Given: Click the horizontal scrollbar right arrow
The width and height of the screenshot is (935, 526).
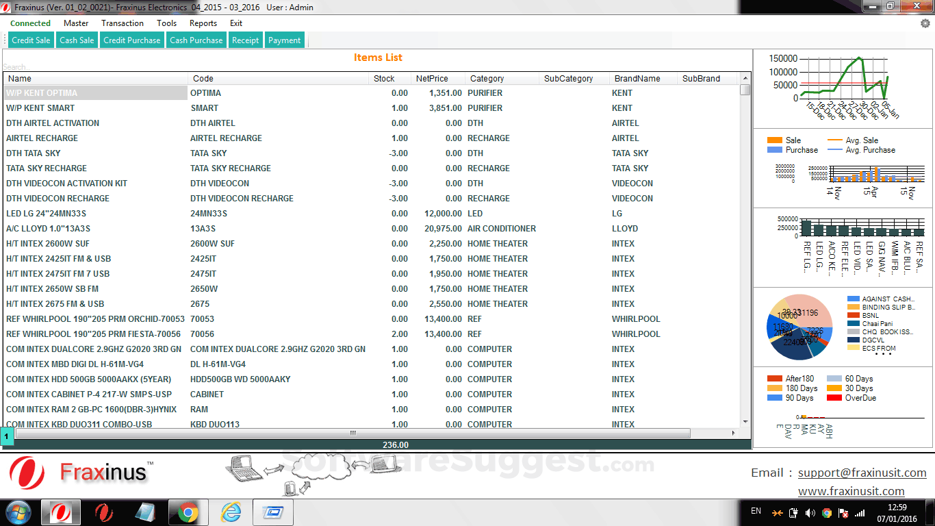Looking at the screenshot, I should (734, 433).
